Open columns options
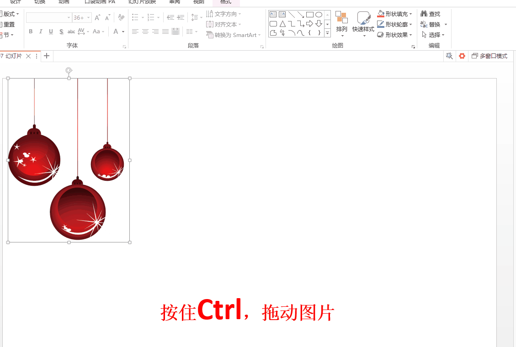This screenshot has width=516, height=347. [192, 32]
